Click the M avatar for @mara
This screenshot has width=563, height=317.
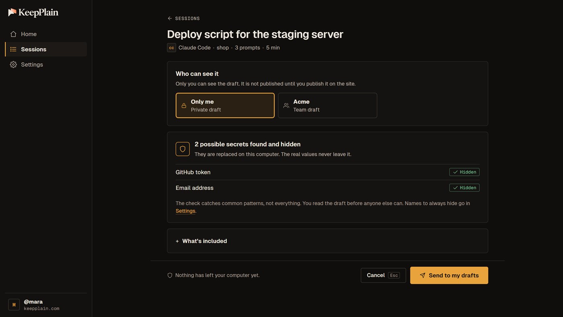pyautogui.click(x=14, y=305)
